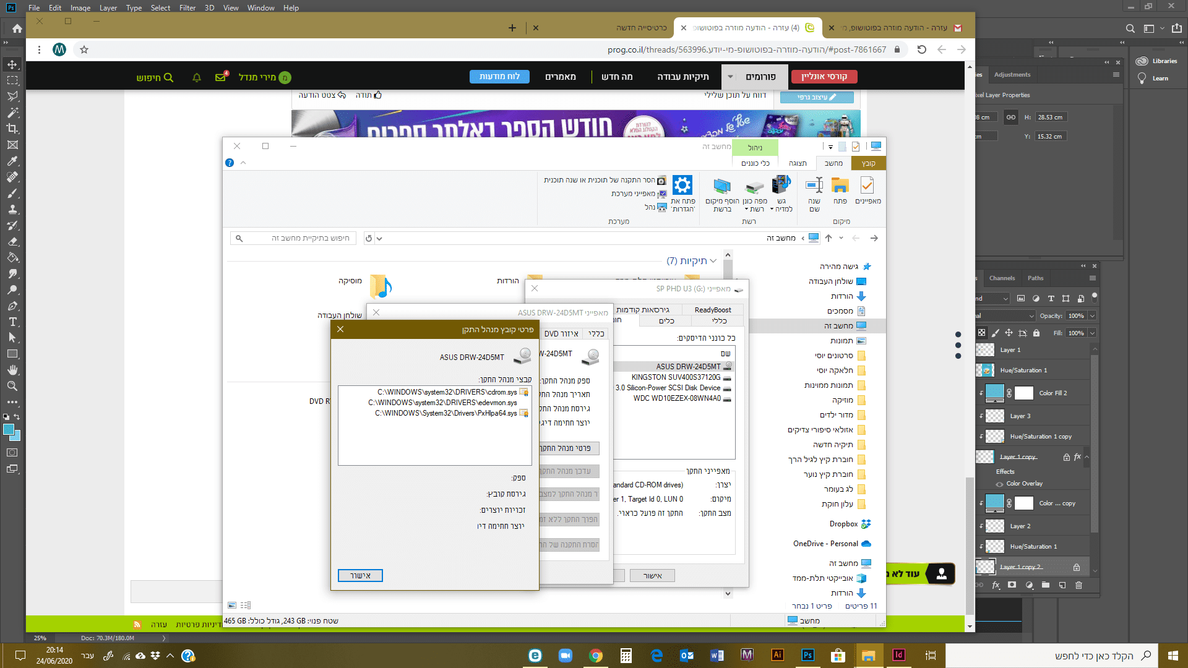Collapse effects of Layer 1 copy
The image size is (1188, 668).
tap(1087, 457)
